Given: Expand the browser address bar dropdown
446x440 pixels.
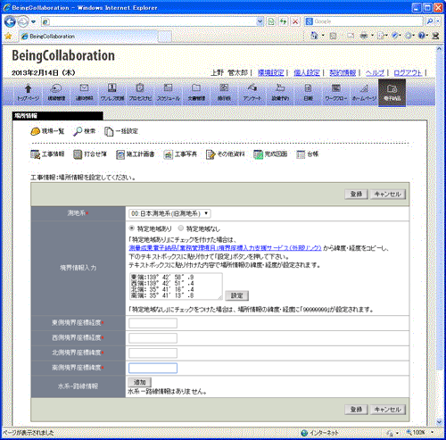Looking at the screenshot, I should 260,21.
